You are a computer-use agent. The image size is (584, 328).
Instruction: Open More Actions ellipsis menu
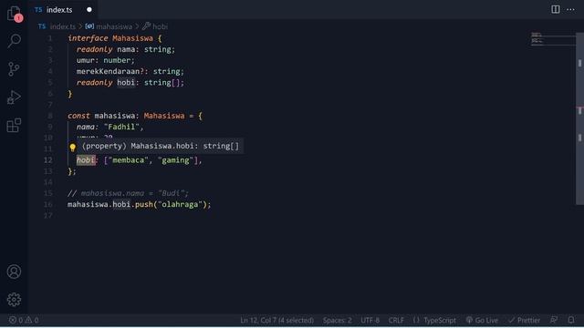570,10
